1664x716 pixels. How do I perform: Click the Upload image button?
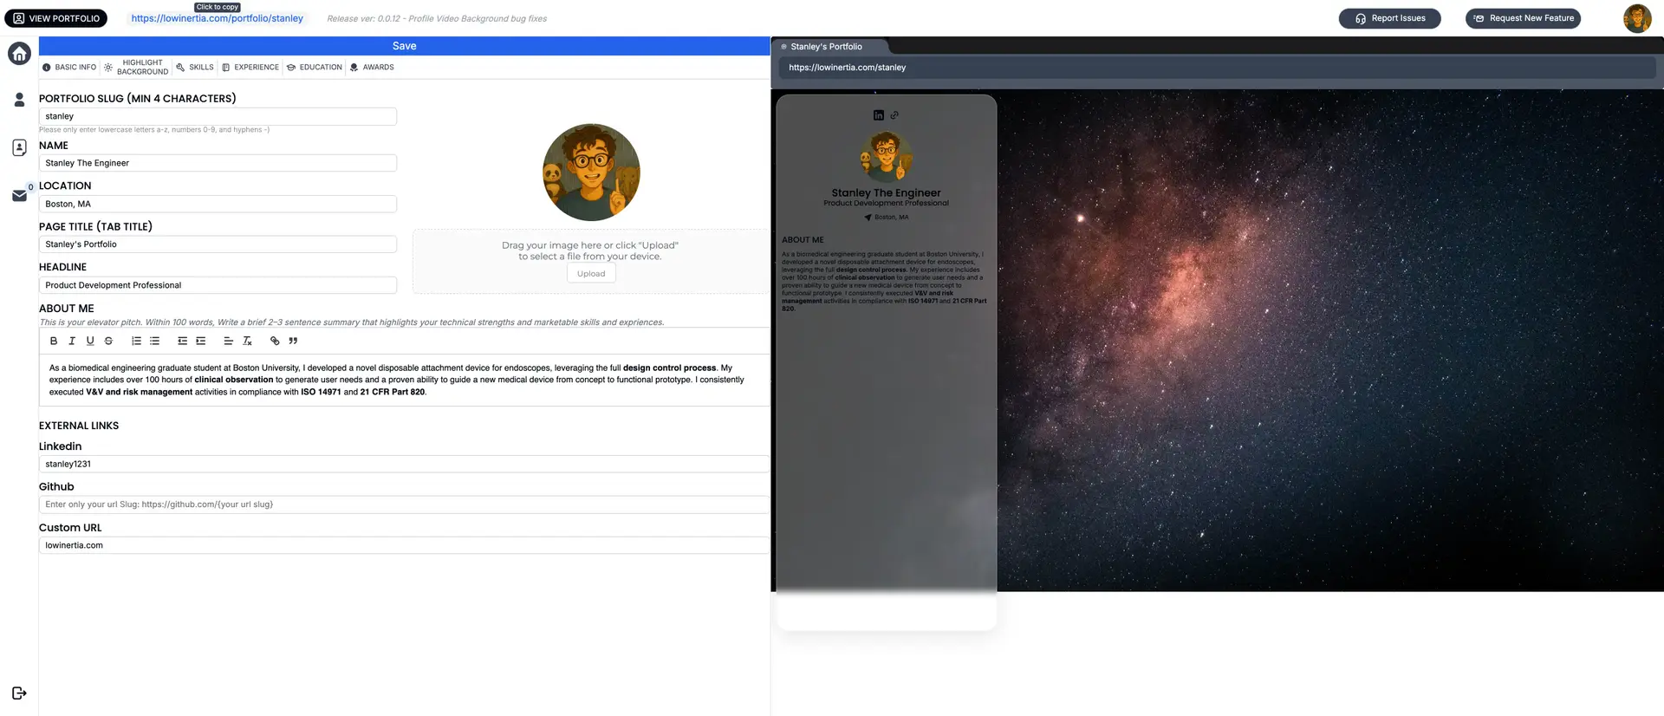[x=591, y=274]
